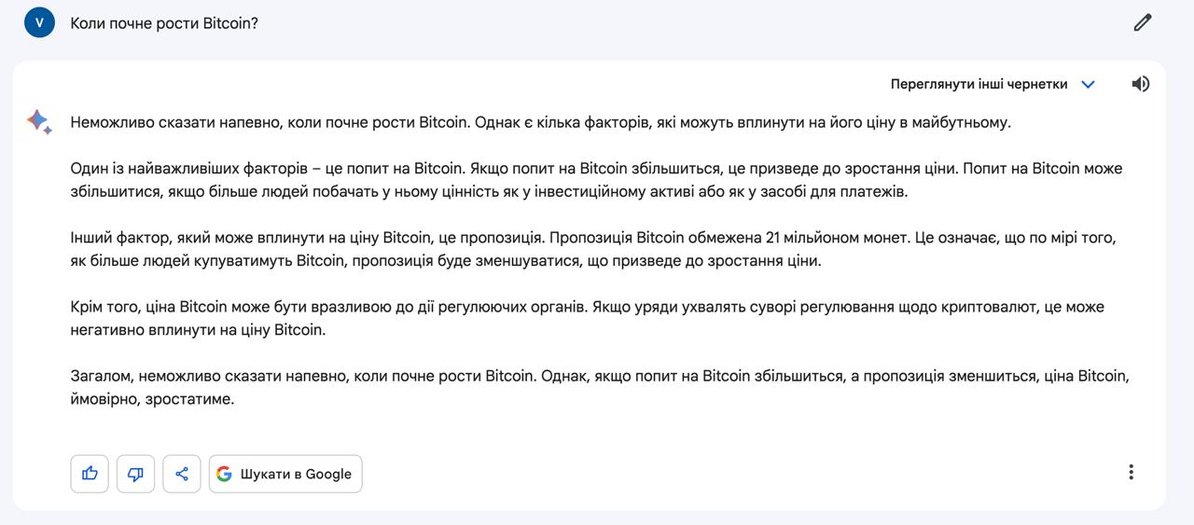Play the response aloud with speaker icon

pos(1141,84)
